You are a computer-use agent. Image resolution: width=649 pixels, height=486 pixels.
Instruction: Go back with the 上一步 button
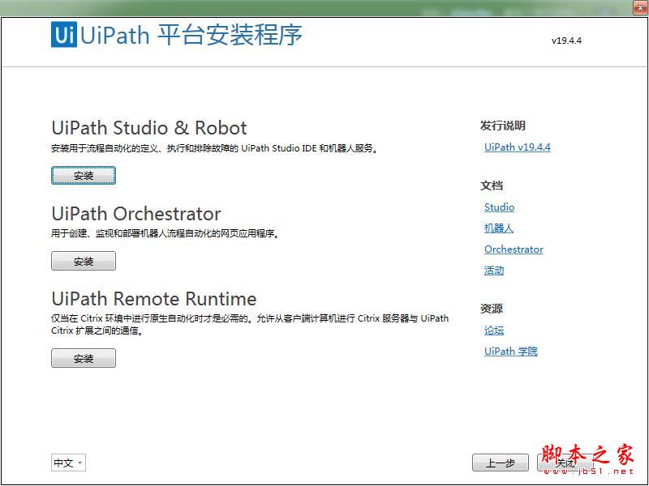(500, 463)
